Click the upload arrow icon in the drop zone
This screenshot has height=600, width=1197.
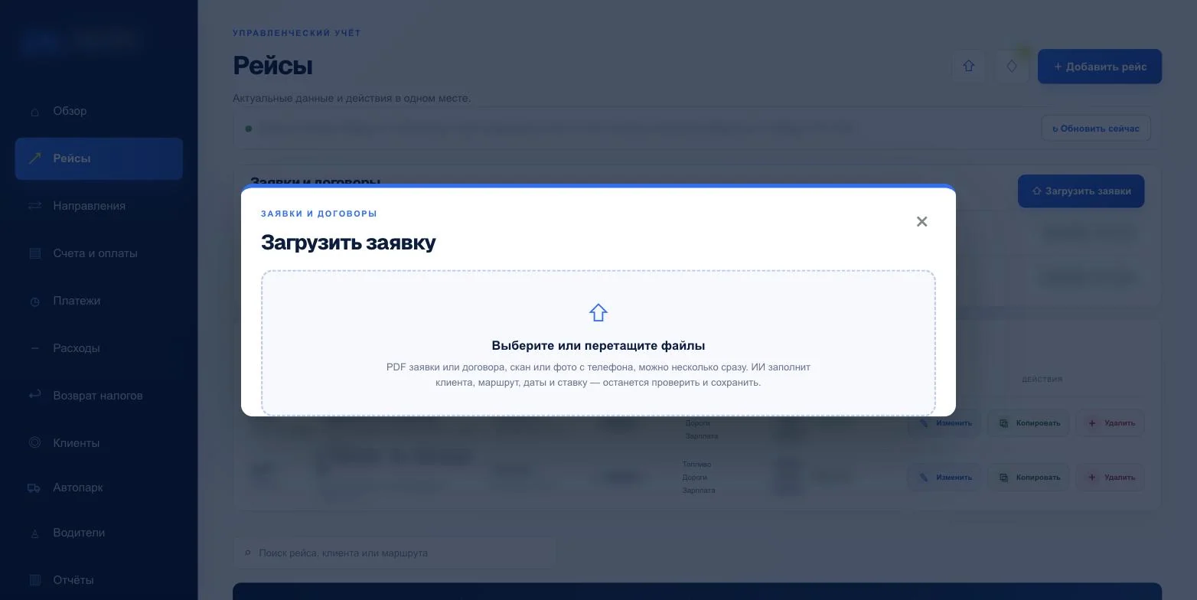(x=598, y=312)
